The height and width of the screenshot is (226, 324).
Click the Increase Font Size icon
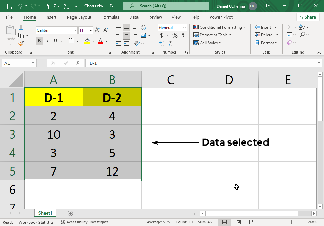point(97,30)
